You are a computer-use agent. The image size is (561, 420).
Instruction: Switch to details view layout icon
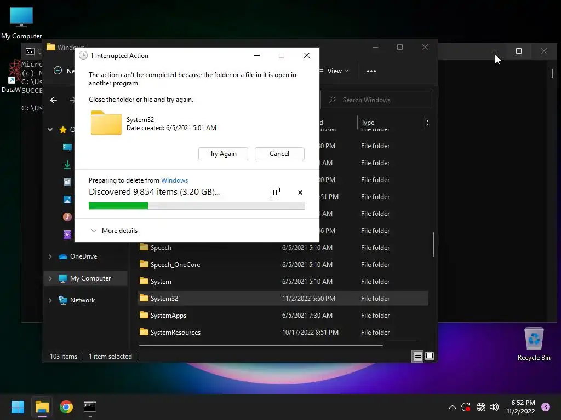(x=417, y=356)
